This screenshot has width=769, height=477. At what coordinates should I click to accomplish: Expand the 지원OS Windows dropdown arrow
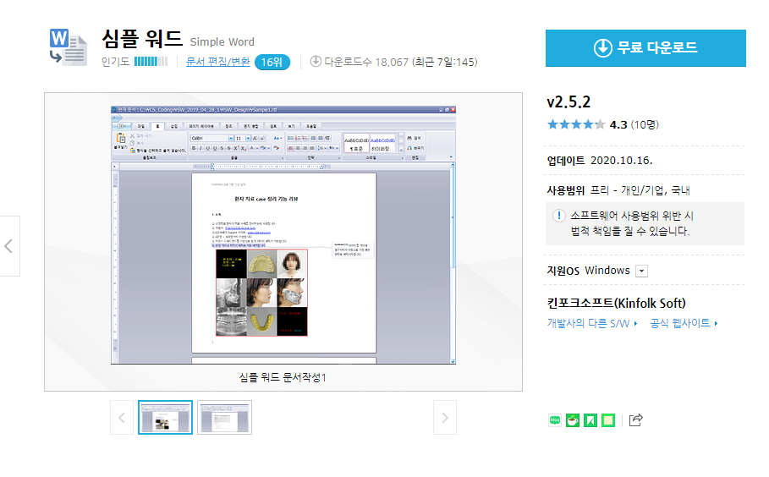pyautogui.click(x=641, y=271)
